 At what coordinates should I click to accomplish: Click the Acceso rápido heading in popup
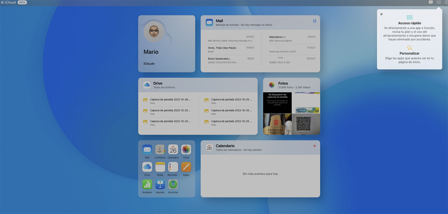coord(409,23)
